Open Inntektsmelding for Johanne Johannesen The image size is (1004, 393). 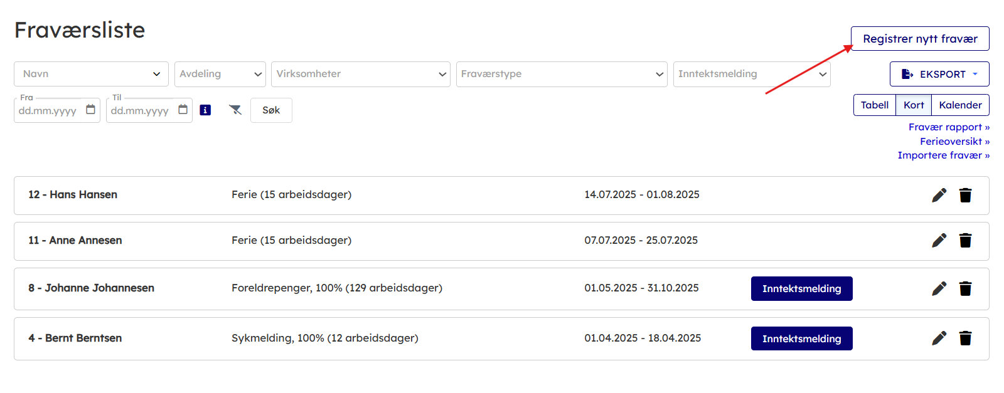point(801,289)
